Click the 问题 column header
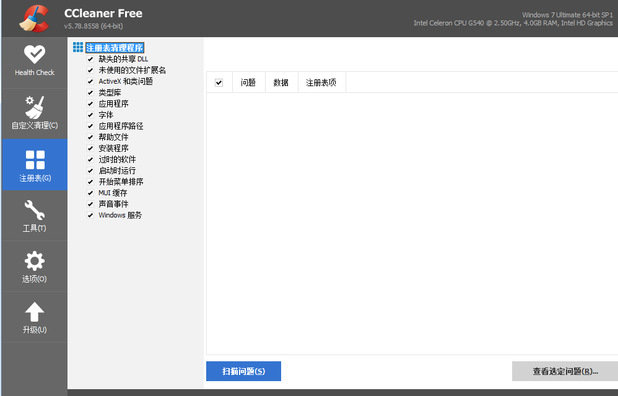The image size is (618, 396). coord(248,81)
